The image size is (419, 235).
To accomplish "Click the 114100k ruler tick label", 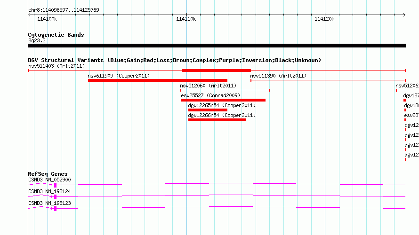I will (x=47, y=19).
